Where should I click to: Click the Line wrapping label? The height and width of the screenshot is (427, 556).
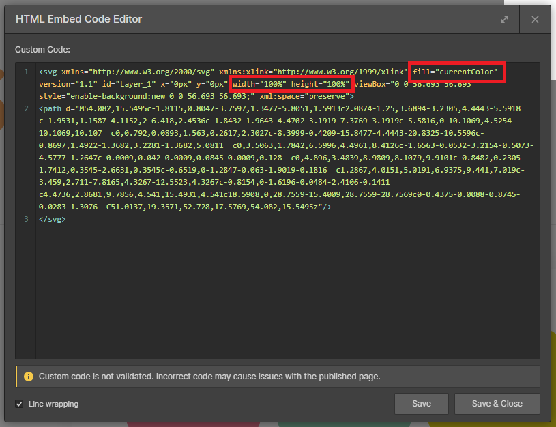pyautogui.click(x=53, y=404)
